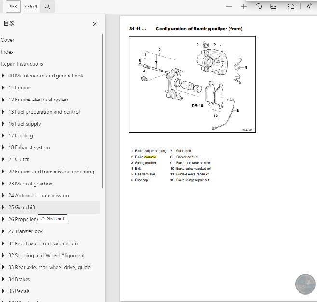Expand the 34 Brakes arrow

(x=3, y=279)
